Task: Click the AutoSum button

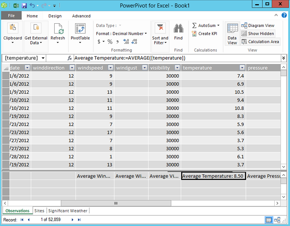Action: tap(205, 25)
